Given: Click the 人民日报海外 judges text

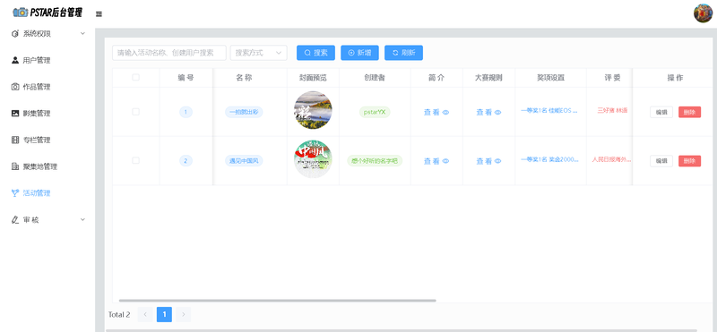Looking at the screenshot, I should tap(612, 159).
